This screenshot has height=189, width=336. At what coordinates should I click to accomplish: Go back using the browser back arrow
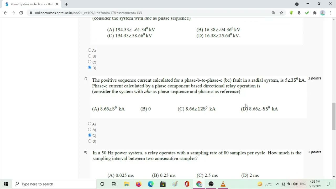tap(6, 13)
